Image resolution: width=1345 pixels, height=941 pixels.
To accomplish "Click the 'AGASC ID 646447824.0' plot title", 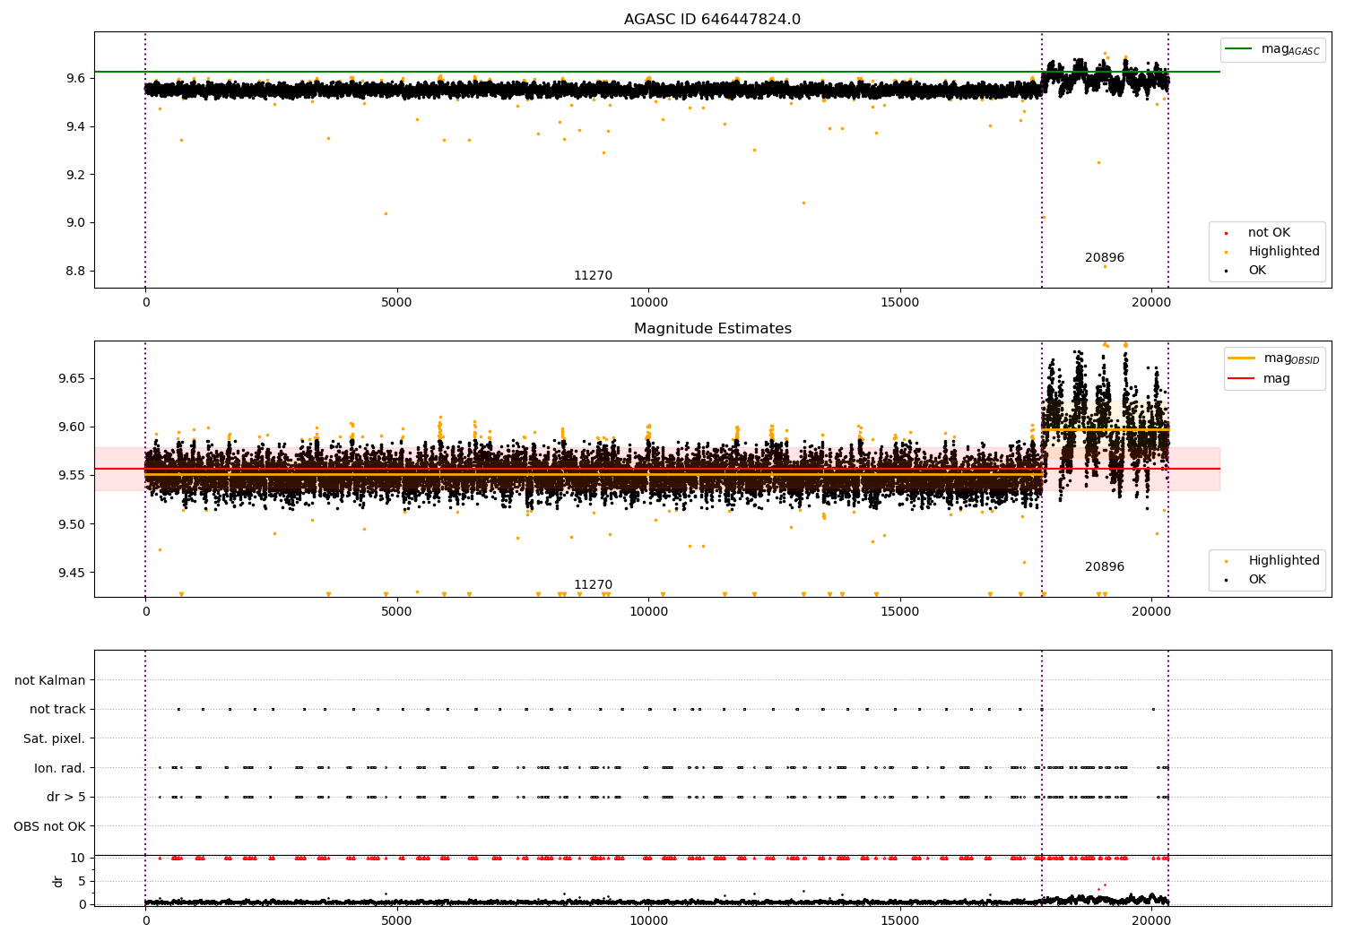I will click(x=712, y=20).
